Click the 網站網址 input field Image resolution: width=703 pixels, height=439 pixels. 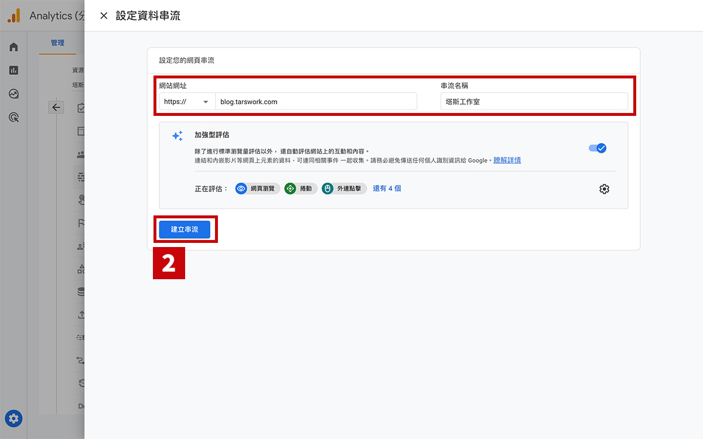coord(316,102)
